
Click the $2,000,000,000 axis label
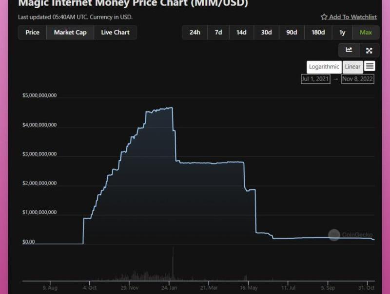tap(39, 183)
